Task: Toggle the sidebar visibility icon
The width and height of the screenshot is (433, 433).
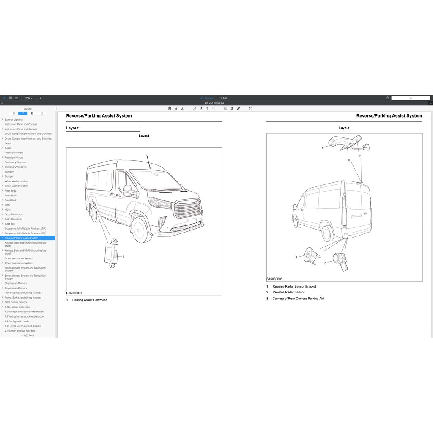Action: [x=5, y=98]
